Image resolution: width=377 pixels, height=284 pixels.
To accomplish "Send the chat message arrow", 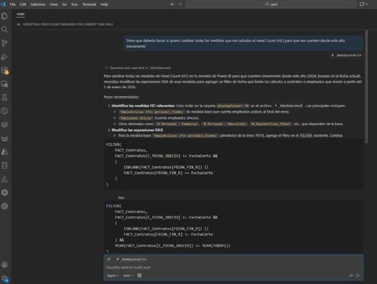I will click(358, 275).
